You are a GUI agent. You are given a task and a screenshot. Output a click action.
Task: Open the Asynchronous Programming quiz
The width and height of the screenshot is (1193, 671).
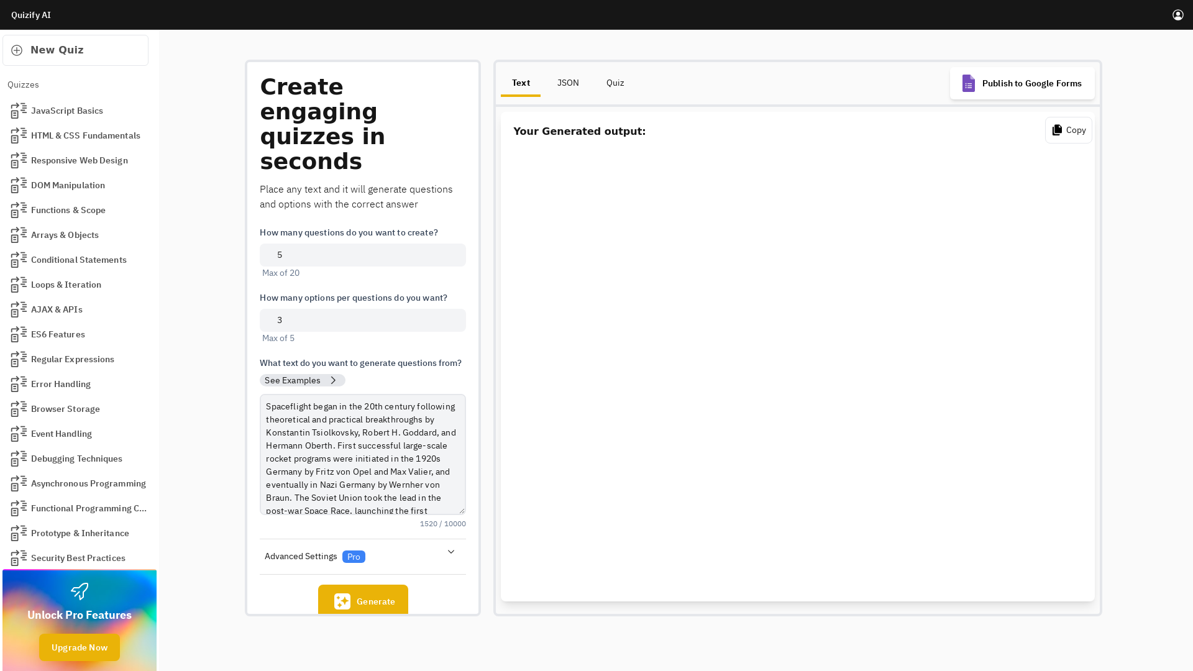click(x=88, y=483)
